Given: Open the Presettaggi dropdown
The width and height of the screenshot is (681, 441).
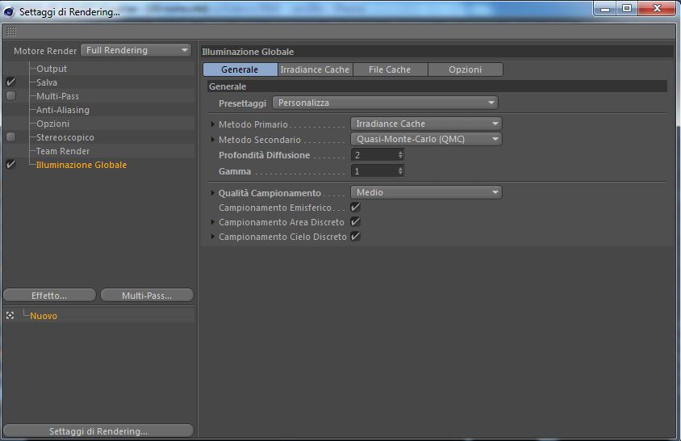Looking at the screenshot, I should click(x=385, y=103).
